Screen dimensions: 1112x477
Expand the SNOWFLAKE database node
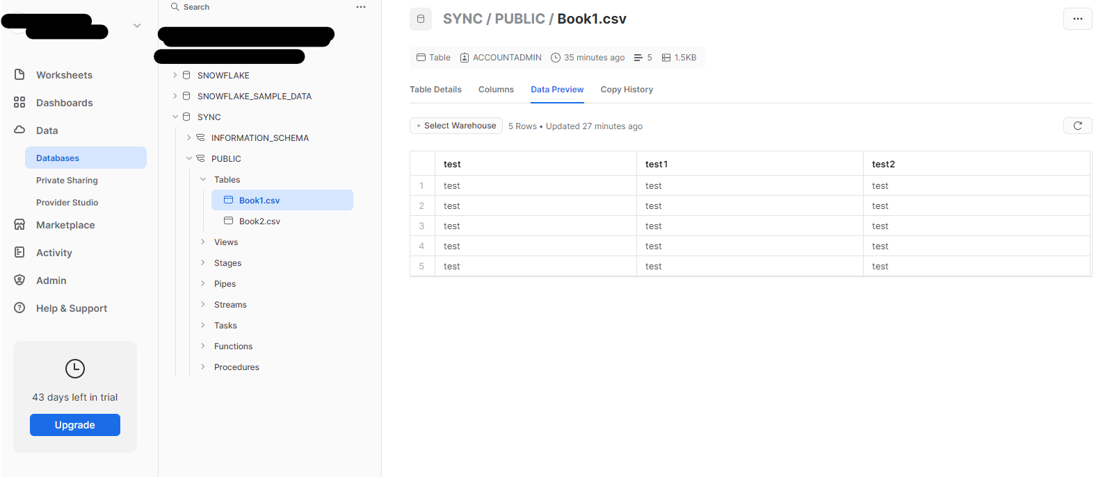(175, 75)
